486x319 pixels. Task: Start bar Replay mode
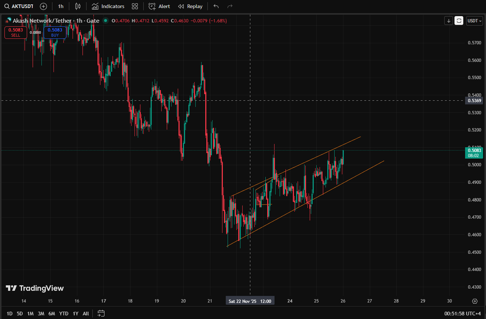click(x=190, y=6)
